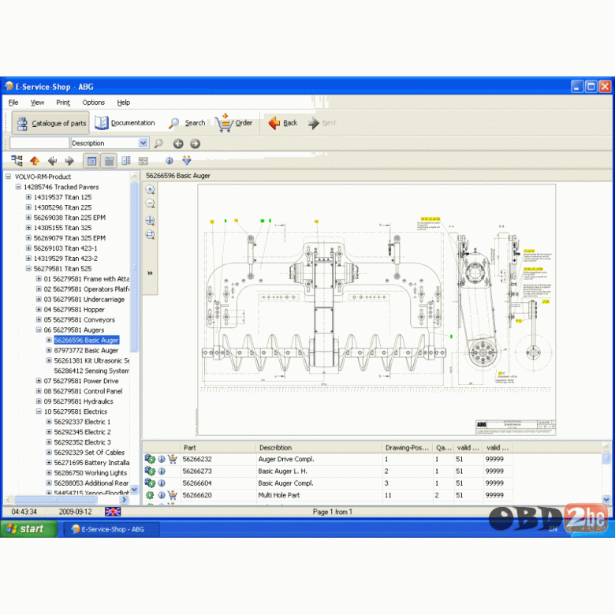The image size is (615, 615).
Task: Click parts table scroll down arrow
Action: pos(606,499)
